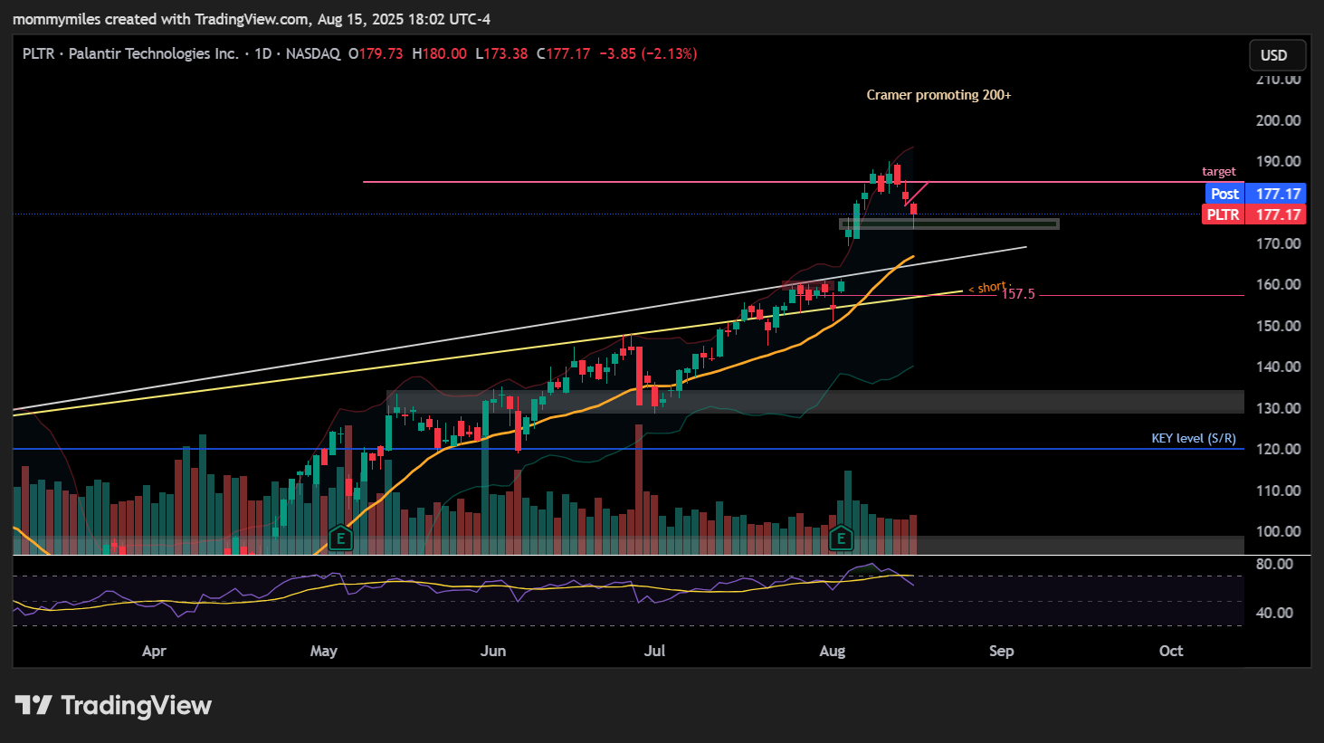Click the Sep label on the time axis
1324x743 pixels.
(x=1002, y=651)
